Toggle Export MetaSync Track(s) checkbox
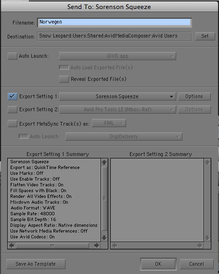This screenshot has height=274, width=219. tap(13, 124)
